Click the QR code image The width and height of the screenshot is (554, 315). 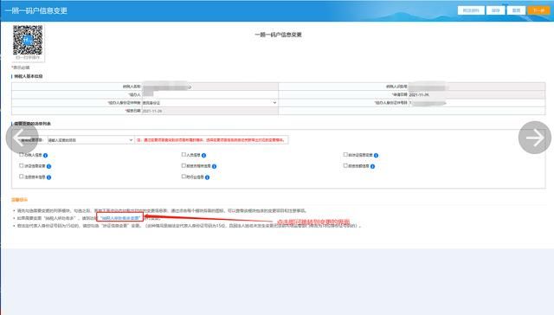click(x=28, y=40)
